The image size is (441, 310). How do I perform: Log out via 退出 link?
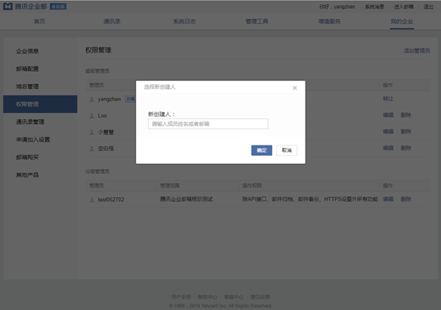pos(428,6)
